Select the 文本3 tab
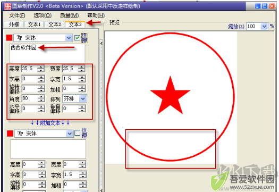 tap(75, 24)
